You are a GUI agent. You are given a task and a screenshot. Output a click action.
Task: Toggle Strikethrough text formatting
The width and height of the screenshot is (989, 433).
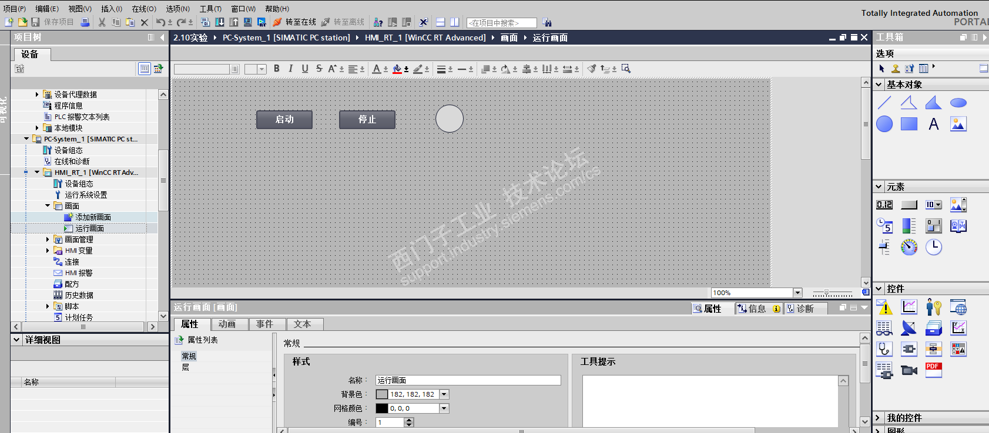click(x=319, y=69)
